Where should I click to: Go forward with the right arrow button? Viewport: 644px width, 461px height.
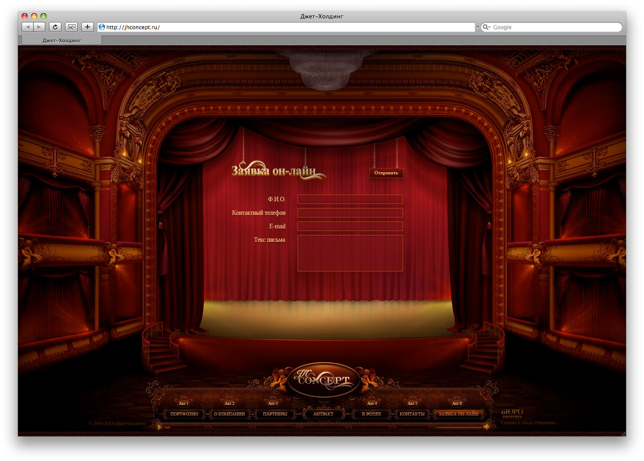point(39,27)
